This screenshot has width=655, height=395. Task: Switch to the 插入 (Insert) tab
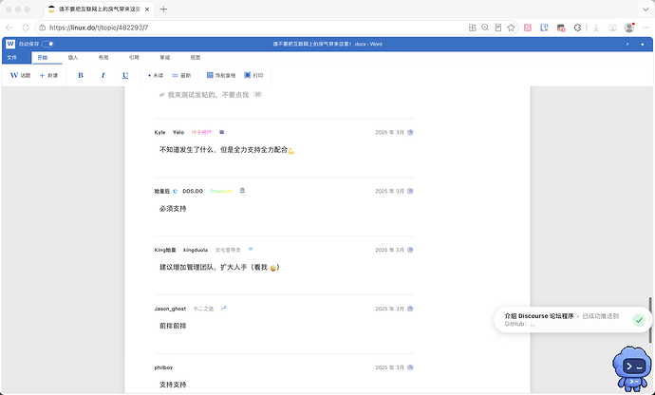click(x=73, y=58)
